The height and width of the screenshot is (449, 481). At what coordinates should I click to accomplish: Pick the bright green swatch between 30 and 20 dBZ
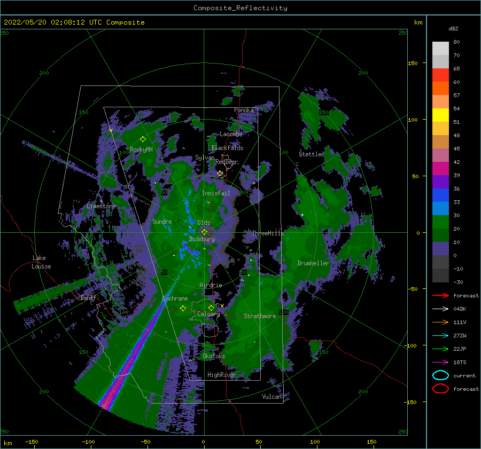click(440, 222)
